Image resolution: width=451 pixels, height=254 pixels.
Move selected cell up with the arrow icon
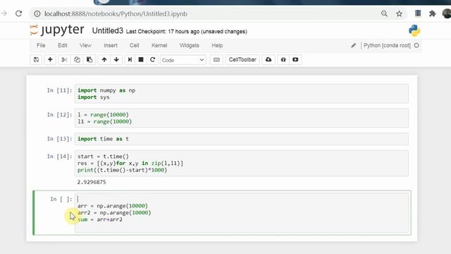[104, 59]
